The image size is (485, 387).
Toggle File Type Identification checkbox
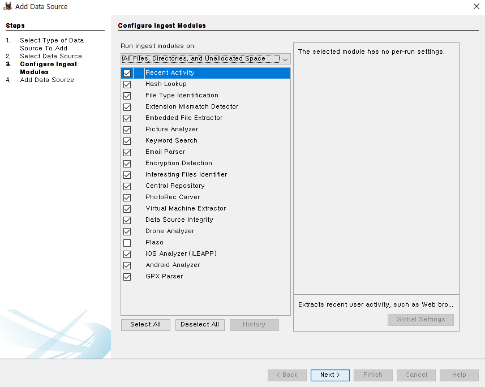pos(127,96)
